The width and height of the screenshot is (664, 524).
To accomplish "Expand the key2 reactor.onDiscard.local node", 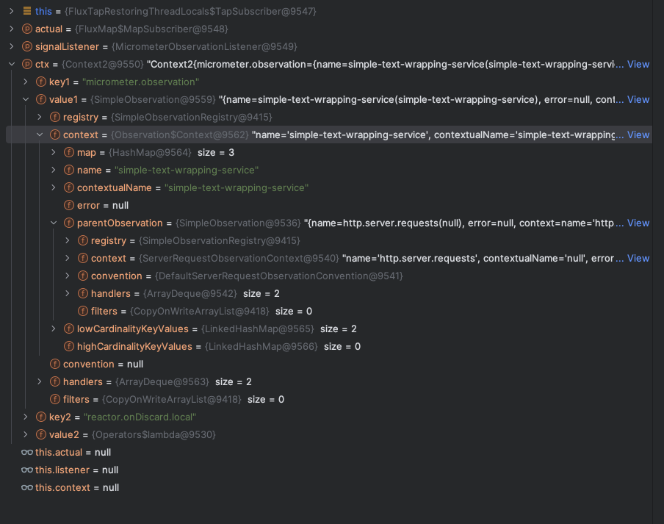I will 26,417.
